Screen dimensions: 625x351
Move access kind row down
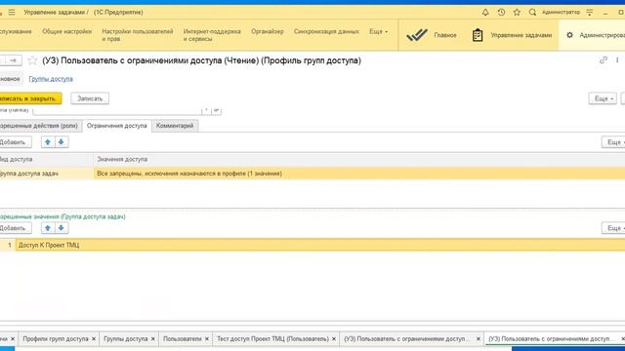tap(62, 142)
